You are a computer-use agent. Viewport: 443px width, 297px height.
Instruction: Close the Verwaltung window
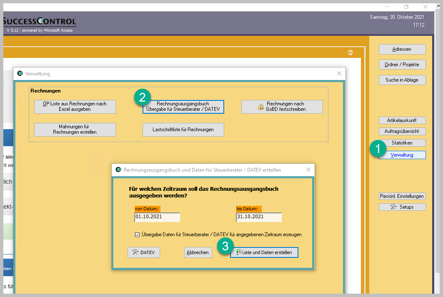click(x=339, y=74)
